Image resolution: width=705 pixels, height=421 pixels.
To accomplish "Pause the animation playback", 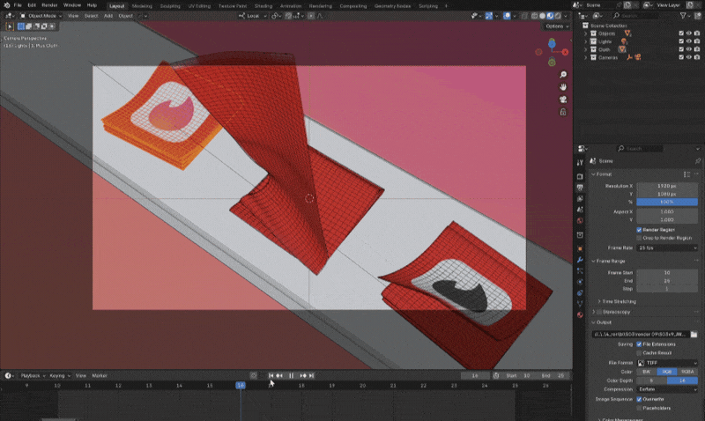I will pyautogui.click(x=291, y=376).
